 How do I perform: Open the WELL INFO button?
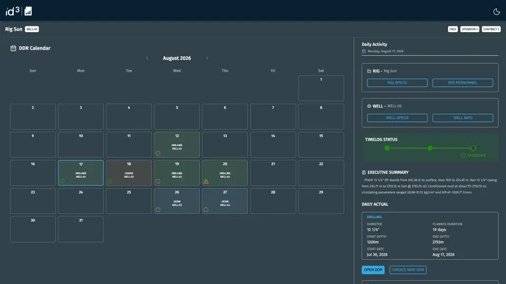tap(463, 118)
